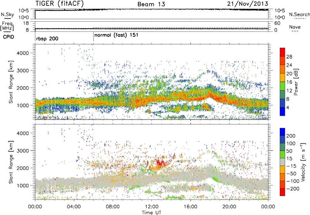310x215 pixels.
Task: Click the power panel 'Slant Range [km]' label
Action: click(11, 82)
